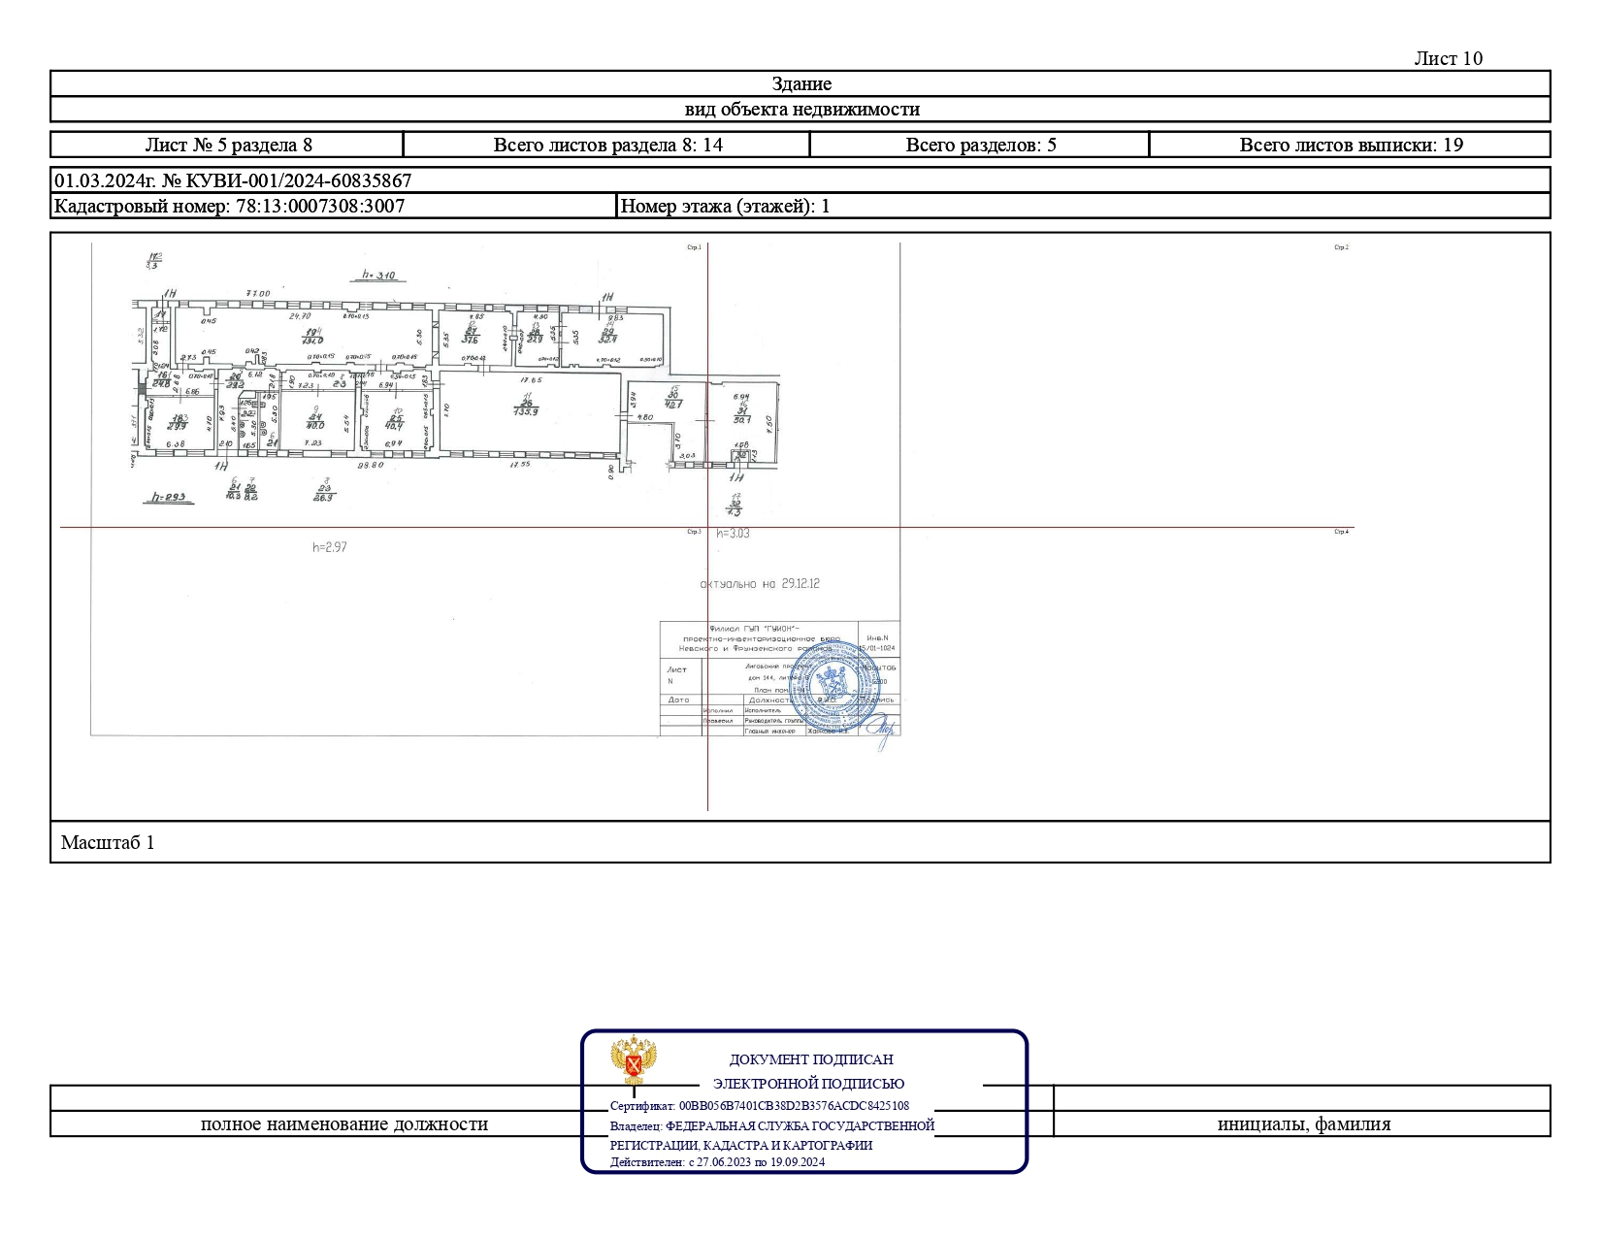Image resolution: width=1601 pixels, height=1237 pixels.
Task: Click the 'Всего разделов: 5' cell
Action: point(980,145)
